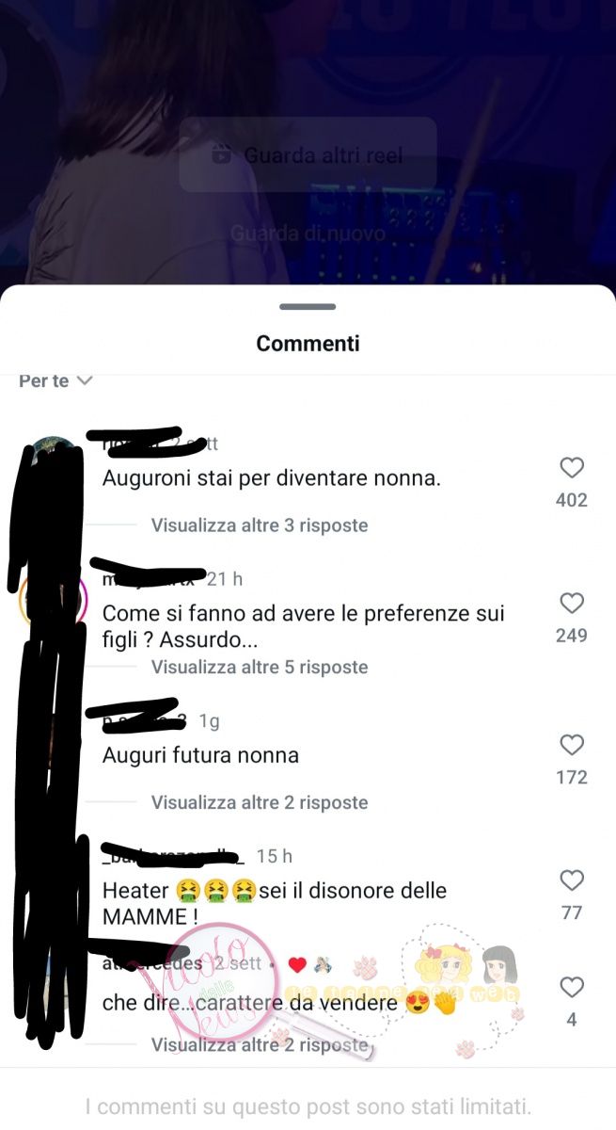Click the "Heater sei il disonore" comment text
The image size is (616, 1130).
pyautogui.click(x=275, y=902)
